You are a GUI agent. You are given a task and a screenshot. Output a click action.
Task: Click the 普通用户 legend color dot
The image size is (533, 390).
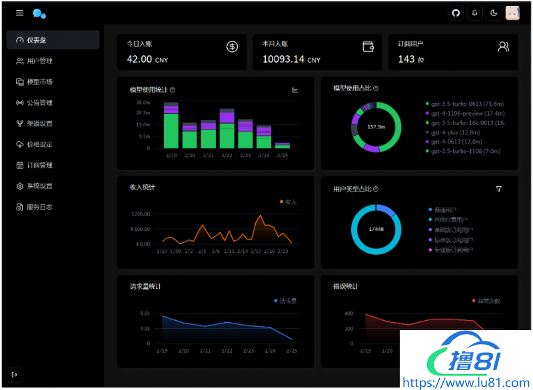[x=430, y=210]
